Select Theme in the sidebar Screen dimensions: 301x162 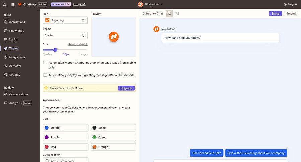tap(14, 48)
